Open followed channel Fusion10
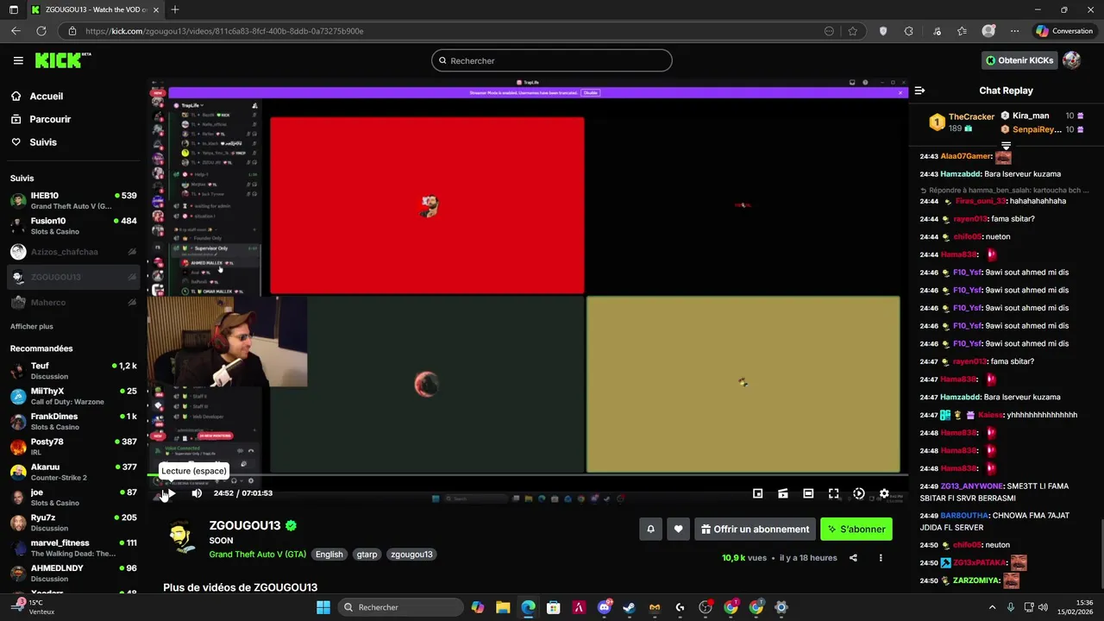 pyautogui.click(x=73, y=226)
